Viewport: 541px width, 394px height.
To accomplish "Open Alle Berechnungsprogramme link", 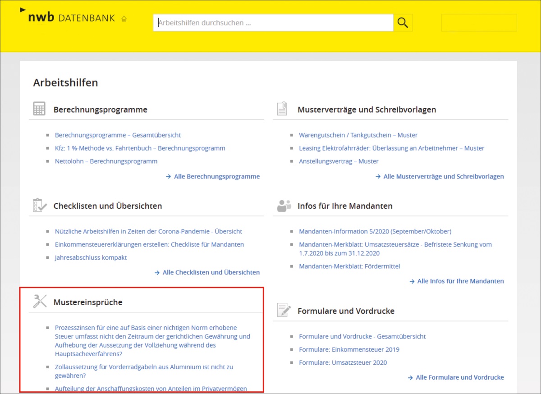I will [x=216, y=176].
